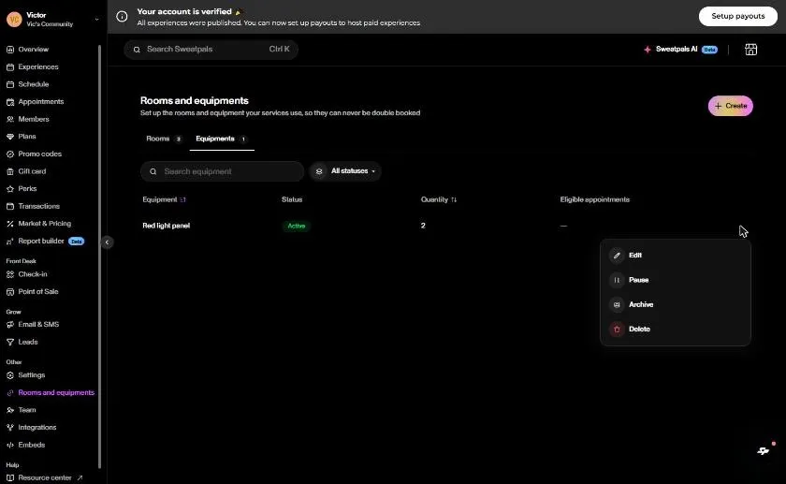The image size is (786, 484).
Task: Open the Schedule sidebar icon
Action: click(10, 84)
